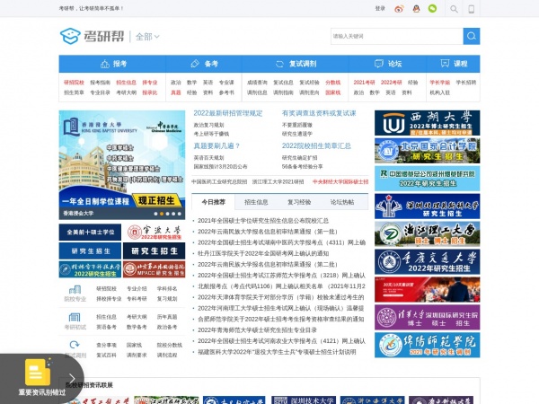Screen dimensions: 539x404
Task: Open 参考书 under the 备考 menu
Action: tap(226, 92)
